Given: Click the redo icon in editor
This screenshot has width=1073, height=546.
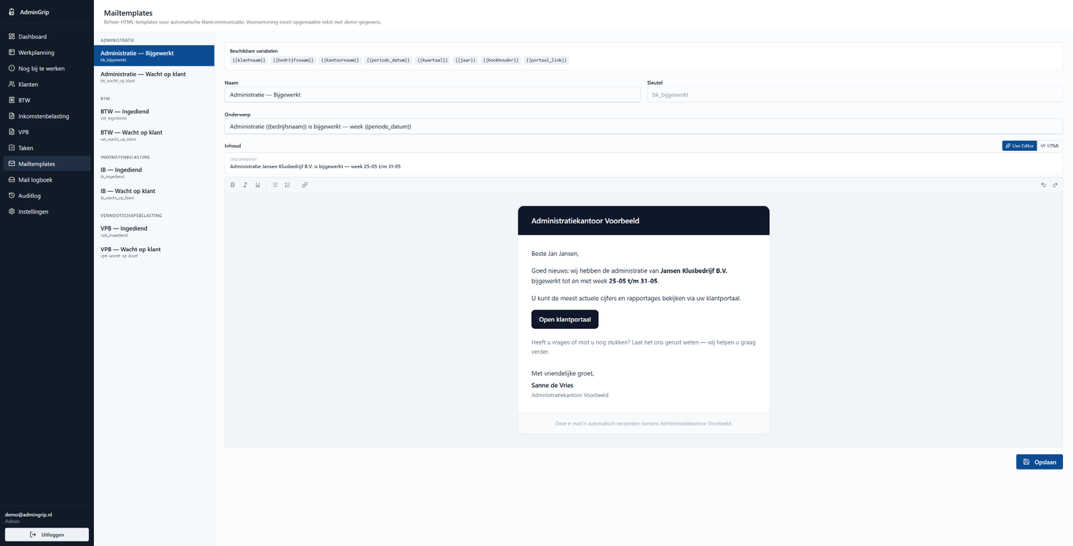Looking at the screenshot, I should [1055, 185].
